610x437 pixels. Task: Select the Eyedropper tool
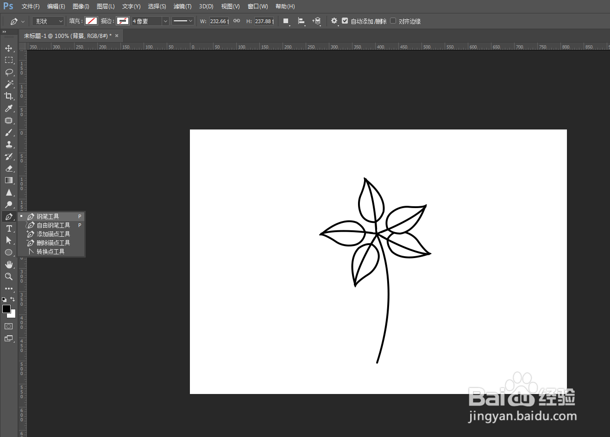click(x=9, y=108)
